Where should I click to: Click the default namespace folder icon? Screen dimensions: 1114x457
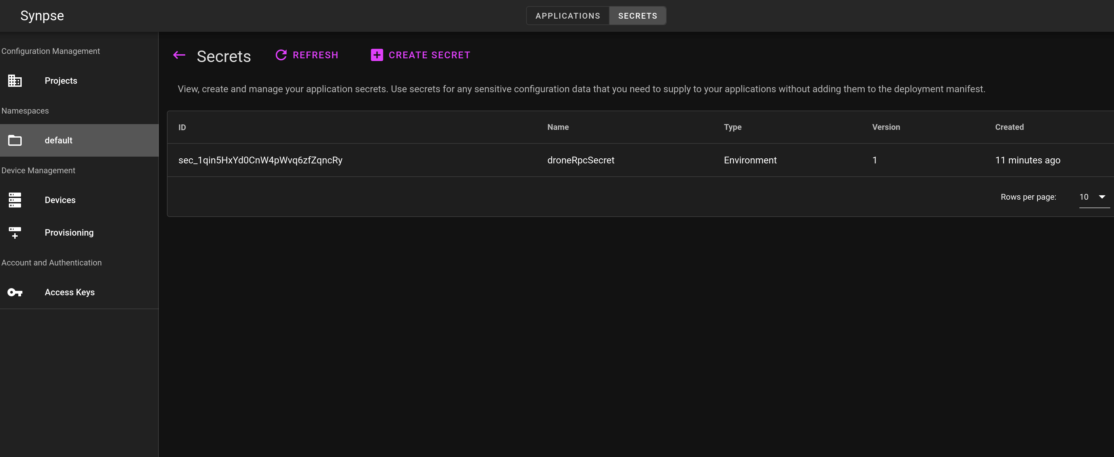tap(15, 140)
